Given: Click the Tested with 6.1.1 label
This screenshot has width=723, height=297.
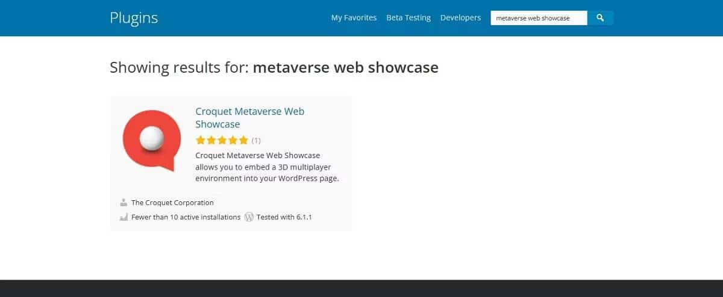Looking at the screenshot, I should (284, 217).
